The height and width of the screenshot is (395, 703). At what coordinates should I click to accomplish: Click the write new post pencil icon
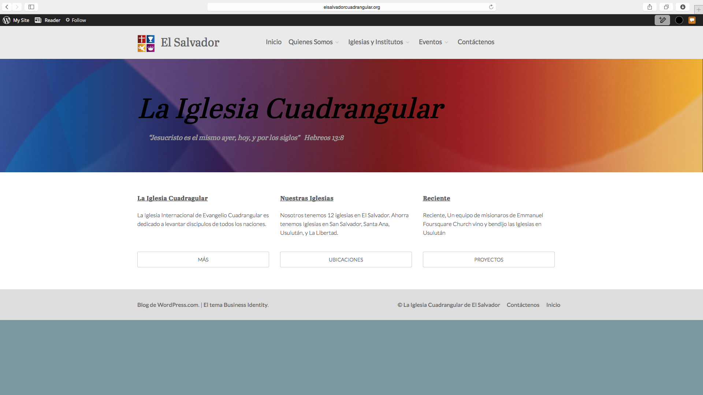pos(662,20)
